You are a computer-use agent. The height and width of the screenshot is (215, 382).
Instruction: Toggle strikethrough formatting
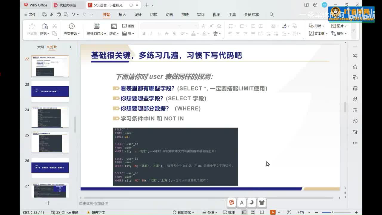click(x=167, y=34)
